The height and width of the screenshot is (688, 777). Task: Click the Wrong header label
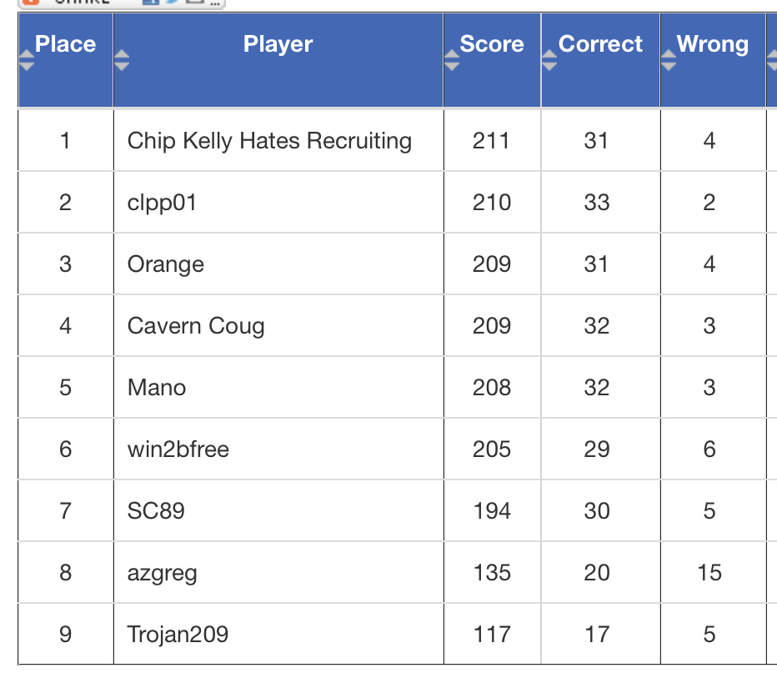pyautogui.click(x=713, y=44)
